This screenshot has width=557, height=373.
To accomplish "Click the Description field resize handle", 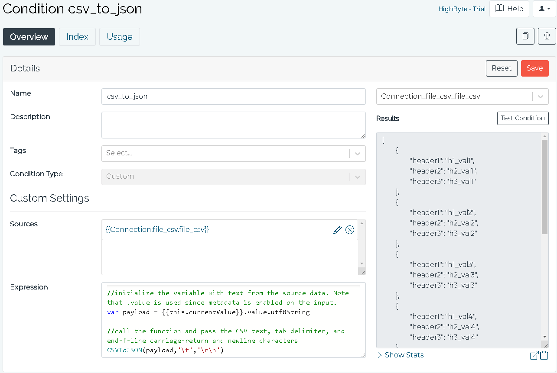I will pyautogui.click(x=362, y=135).
